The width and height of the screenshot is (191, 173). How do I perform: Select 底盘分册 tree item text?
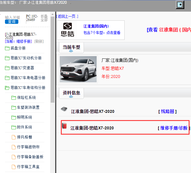tap(18, 48)
